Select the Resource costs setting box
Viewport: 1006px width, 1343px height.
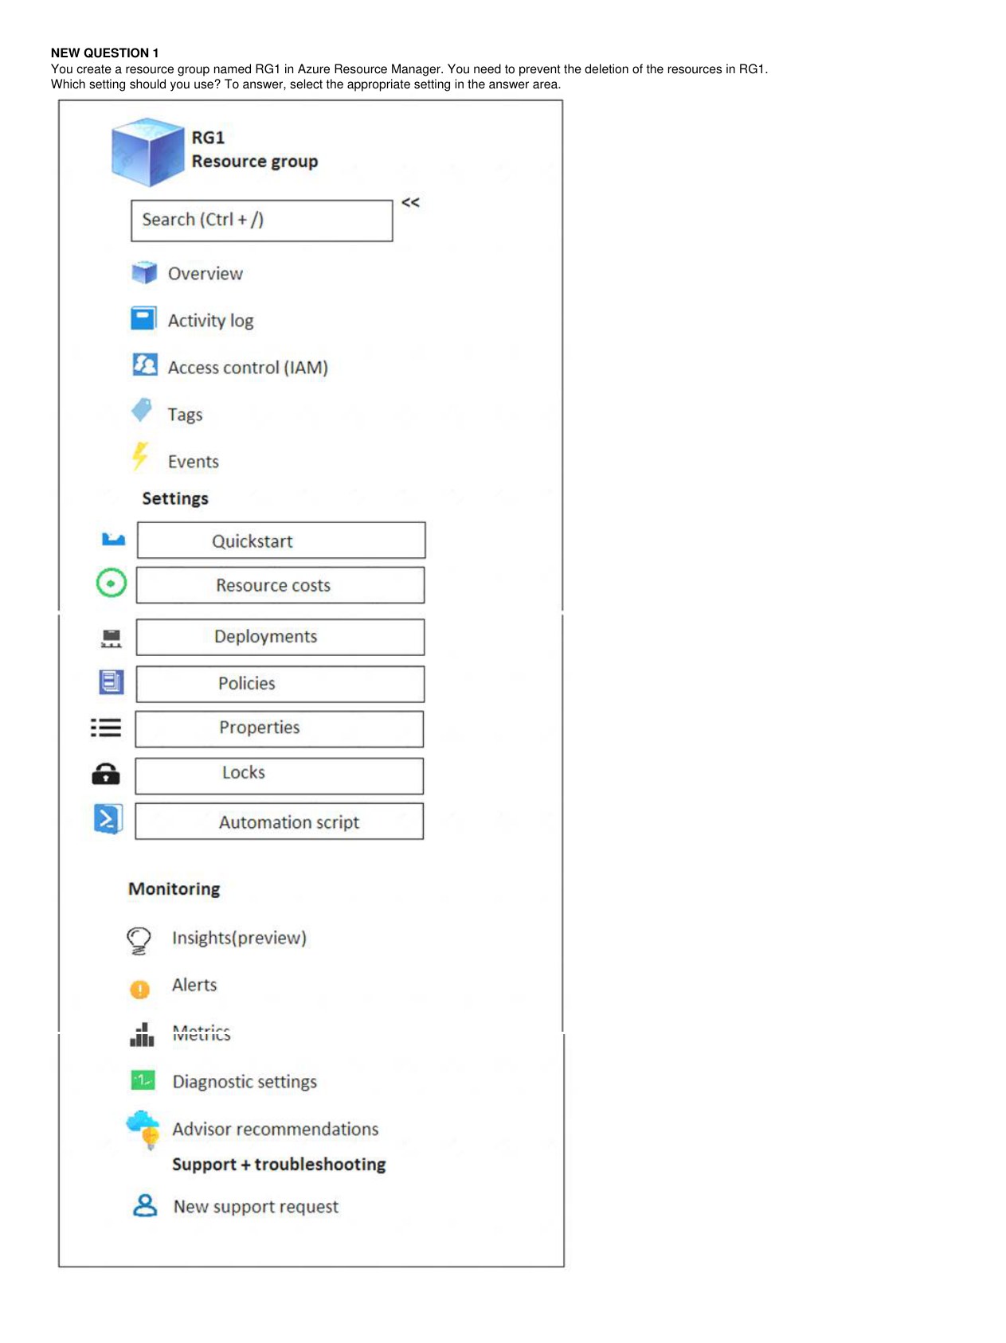click(280, 585)
